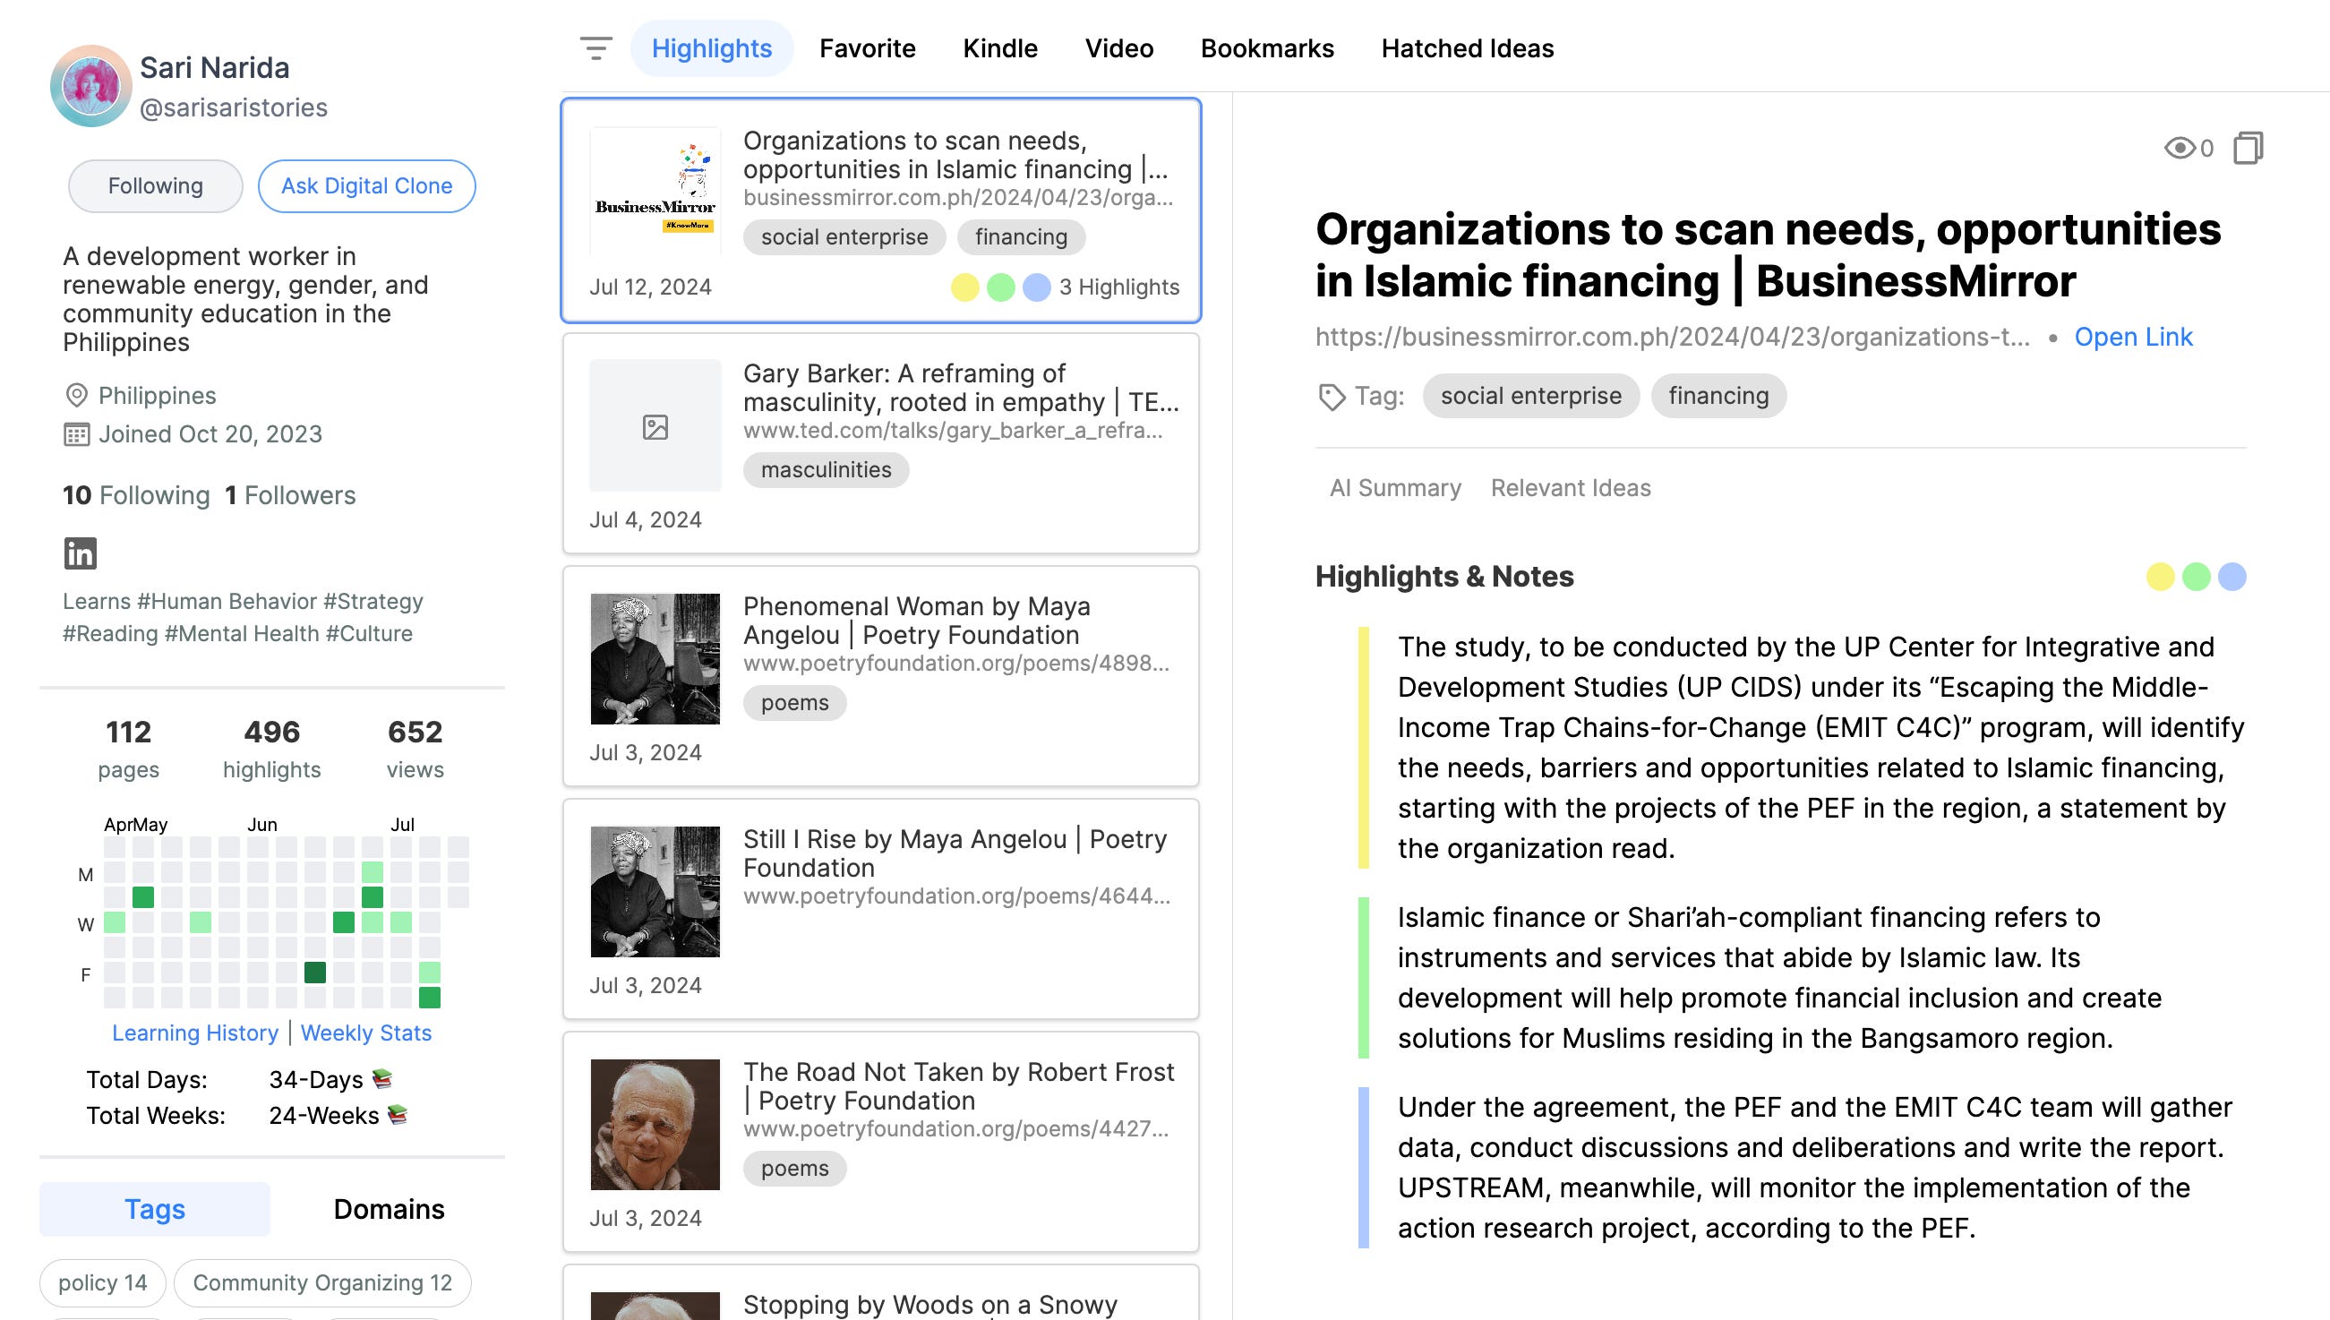Select the Tags tab in sidebar
The width and height of the screenshot is (2330, 1320).
click(155, 1208)
